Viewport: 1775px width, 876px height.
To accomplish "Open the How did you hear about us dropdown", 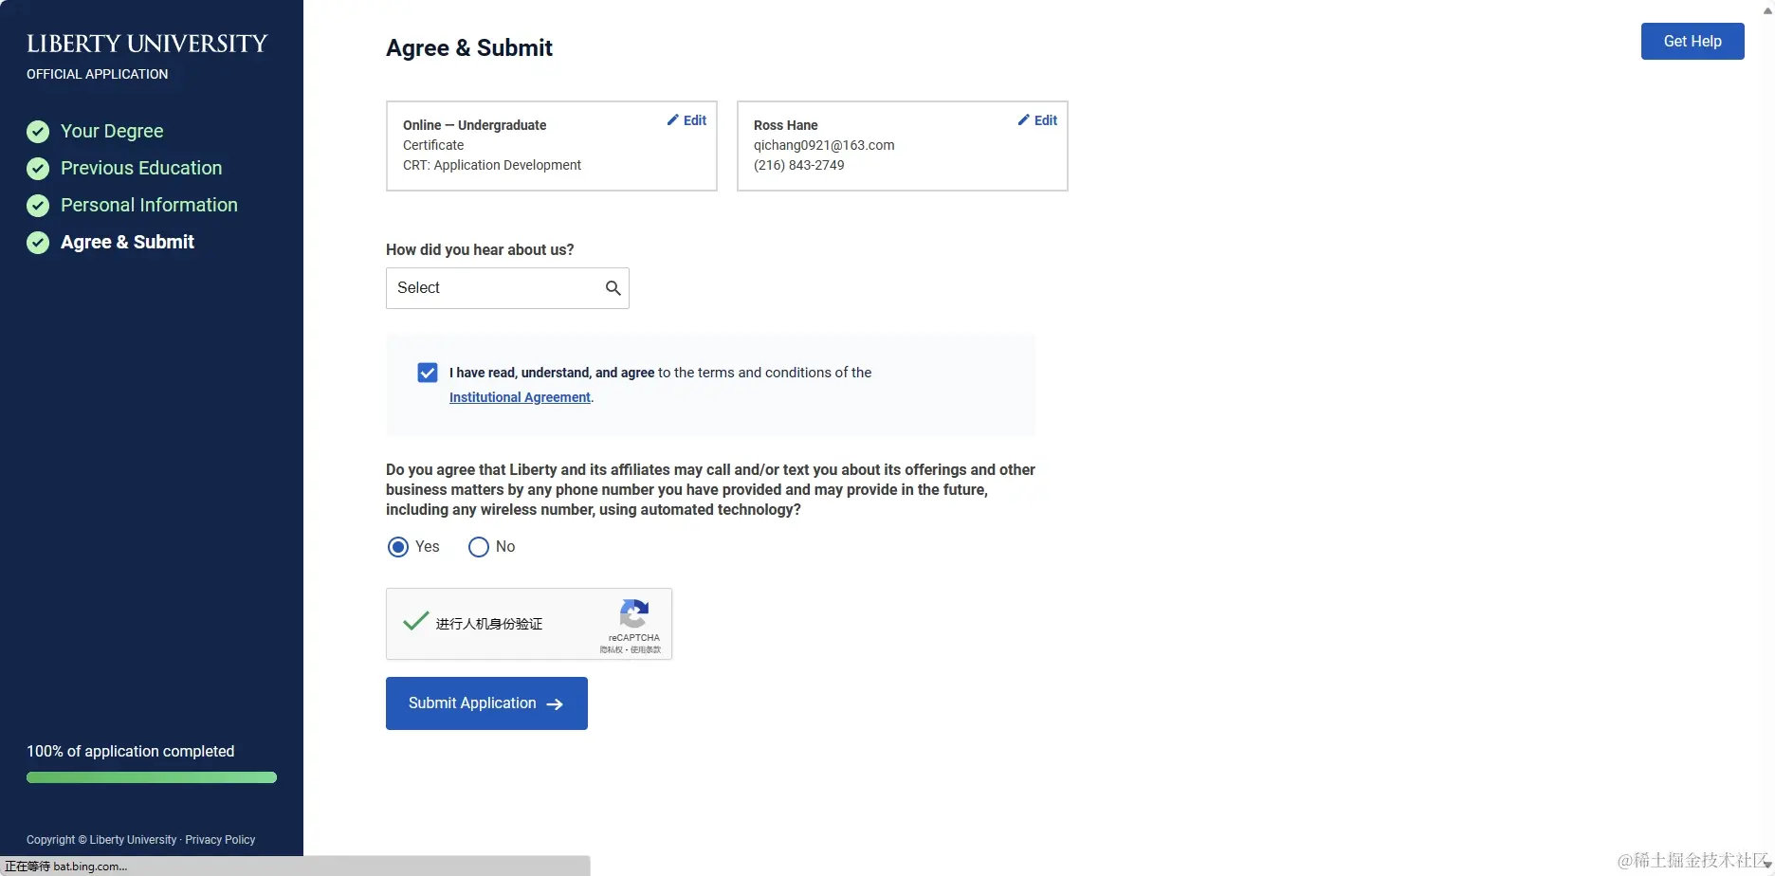I will 507,288.
